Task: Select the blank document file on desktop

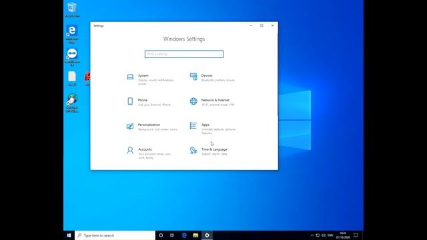Action: coord(72,79)
